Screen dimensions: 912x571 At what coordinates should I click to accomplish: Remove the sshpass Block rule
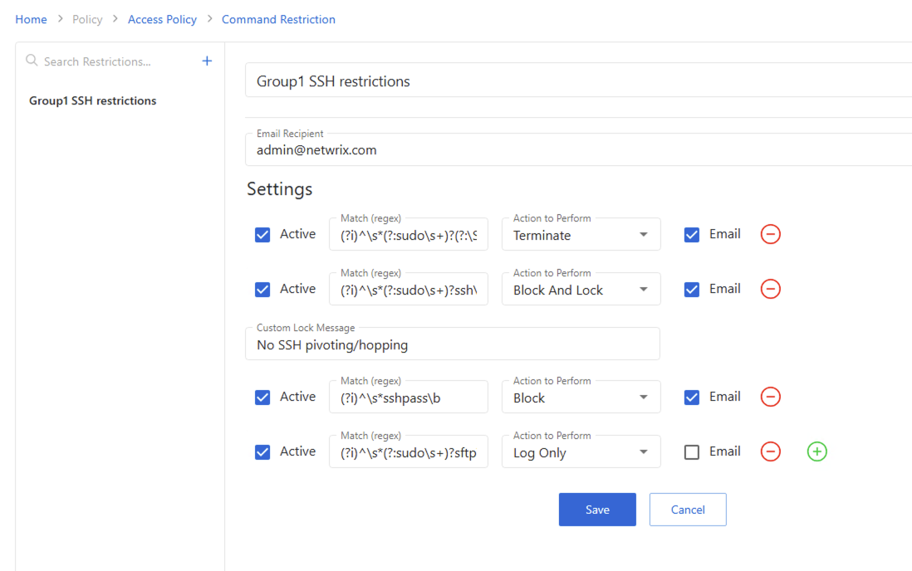pyautogui.click(x=770, y=397)
